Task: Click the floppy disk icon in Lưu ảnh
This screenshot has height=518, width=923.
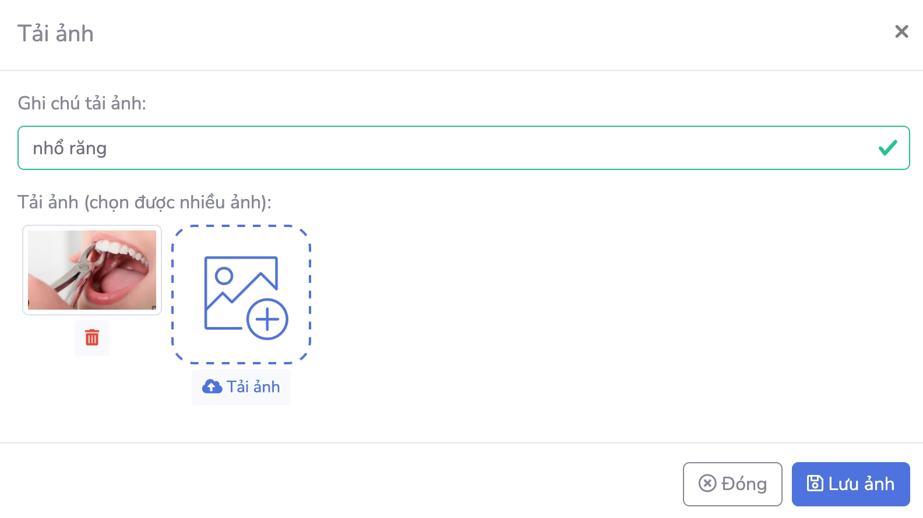Action: [815, 483]
